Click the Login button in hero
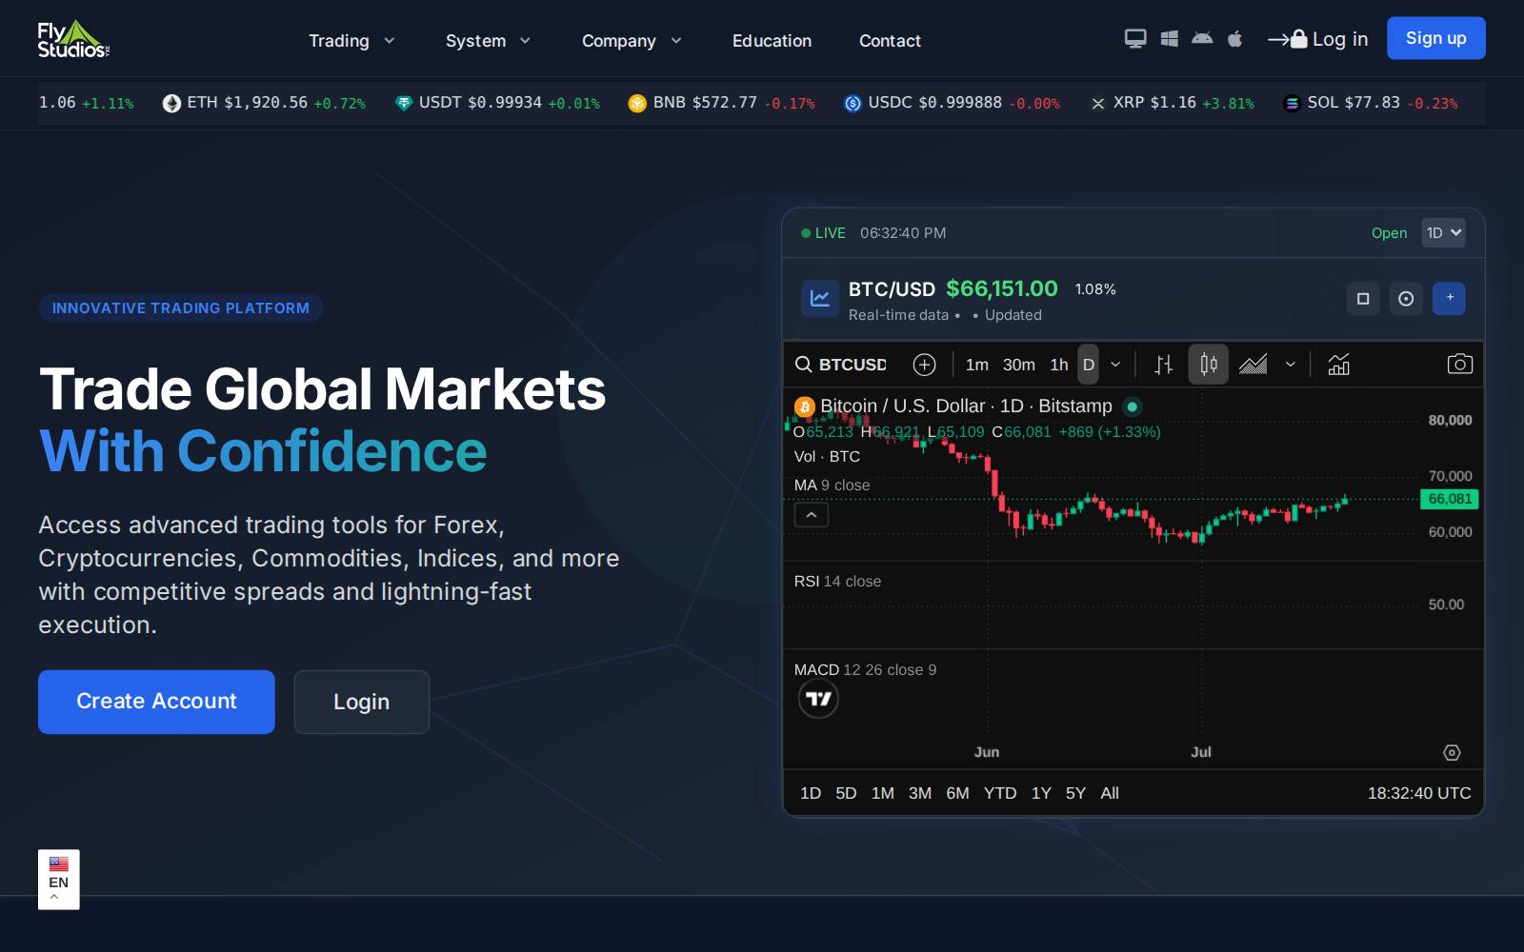Viewport: 1524px width, 952px height. click(361, 702)
